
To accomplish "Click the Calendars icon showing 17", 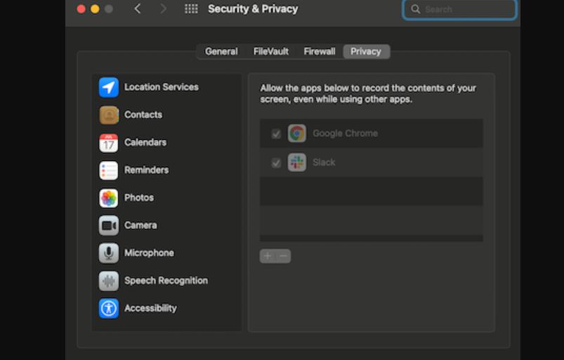I will tap(109, 143).
